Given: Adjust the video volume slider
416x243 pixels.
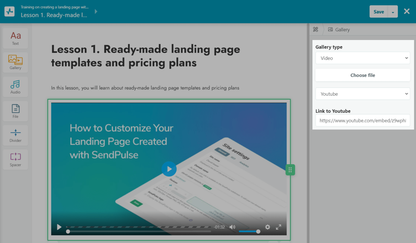Looking at the screenshot, I should point(249,231).
